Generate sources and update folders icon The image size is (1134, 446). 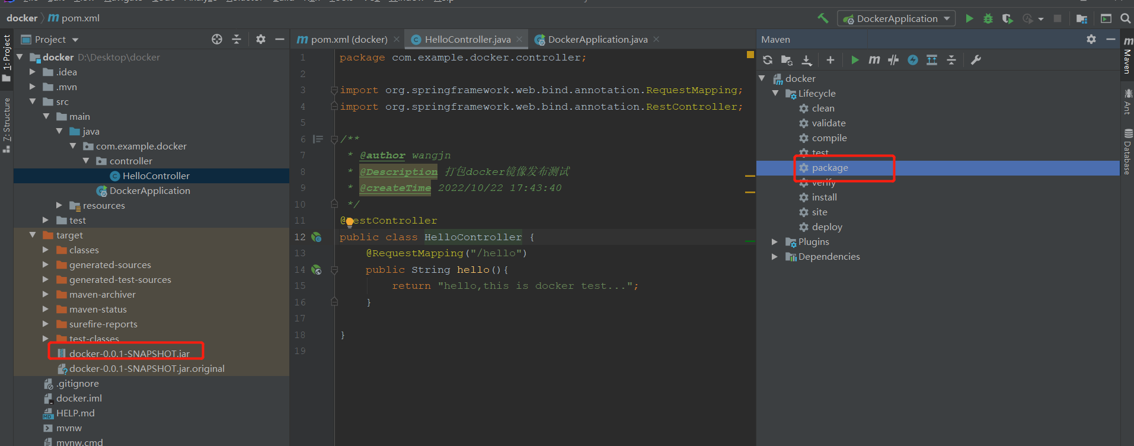[787, 60]
